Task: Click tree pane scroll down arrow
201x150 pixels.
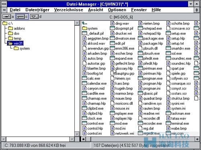Action: [x=77, y=134]
